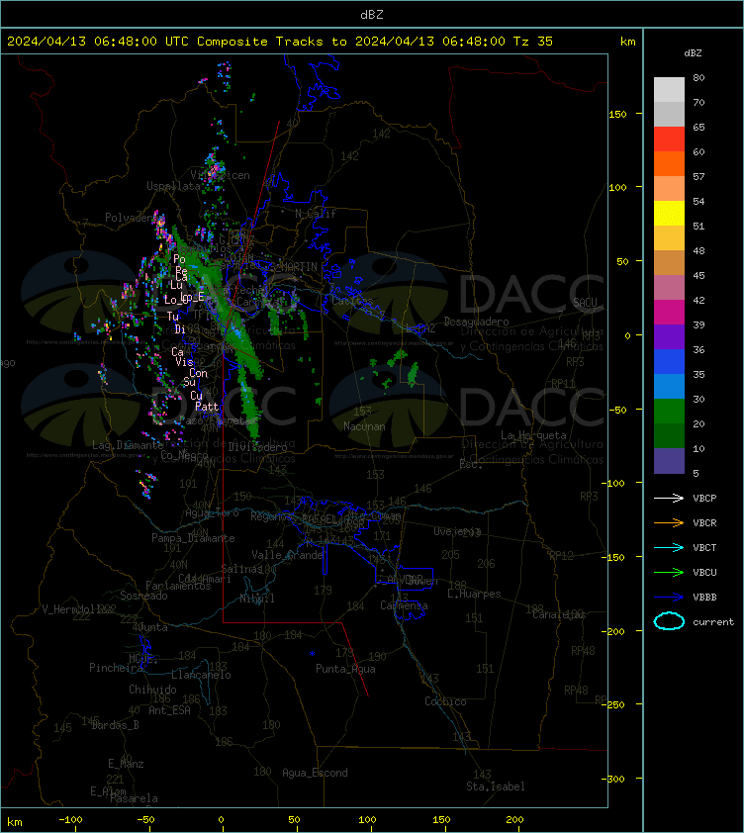
Task: Click the Polvaredas map label
Action: click(135, 218)
